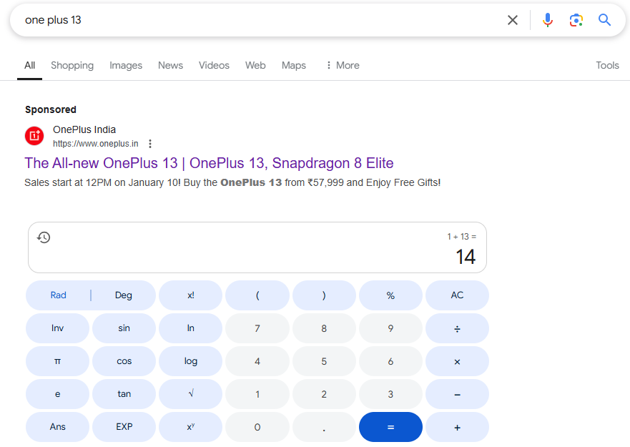Image resolution: width=630 pixels, height=447 pixels.
Task: Search by image using the Google Lens icon
Action: point(576,20)
